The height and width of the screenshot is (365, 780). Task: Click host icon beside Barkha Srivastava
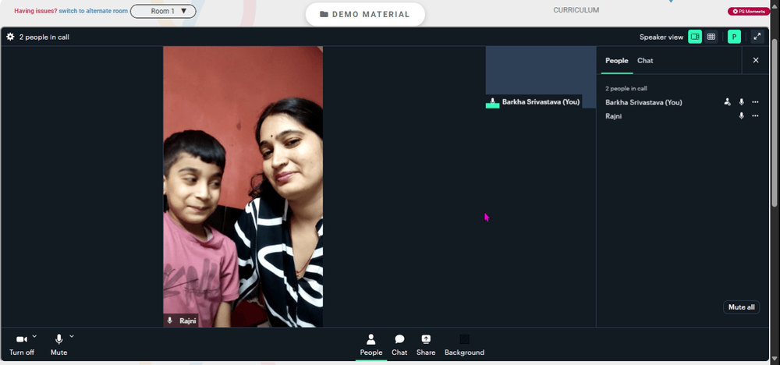(x=727, y=102)
